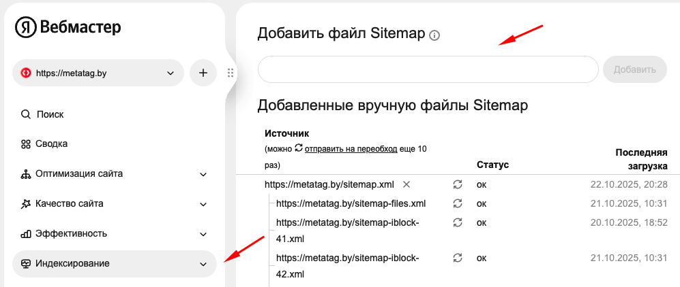680x287 pixels.
Task: Remove sitemap.xml using the X icon
Action: [406, 184]
